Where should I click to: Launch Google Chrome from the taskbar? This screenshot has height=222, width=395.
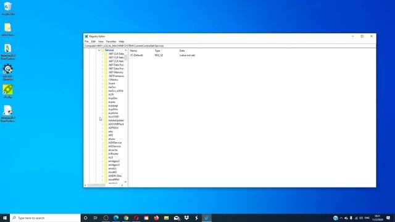126,218
